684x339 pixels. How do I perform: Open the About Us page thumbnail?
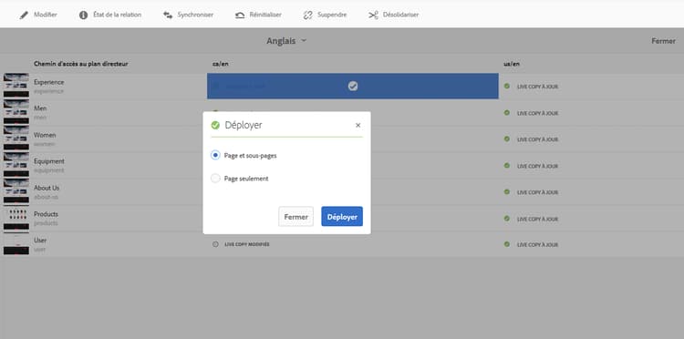pos(16,190)
